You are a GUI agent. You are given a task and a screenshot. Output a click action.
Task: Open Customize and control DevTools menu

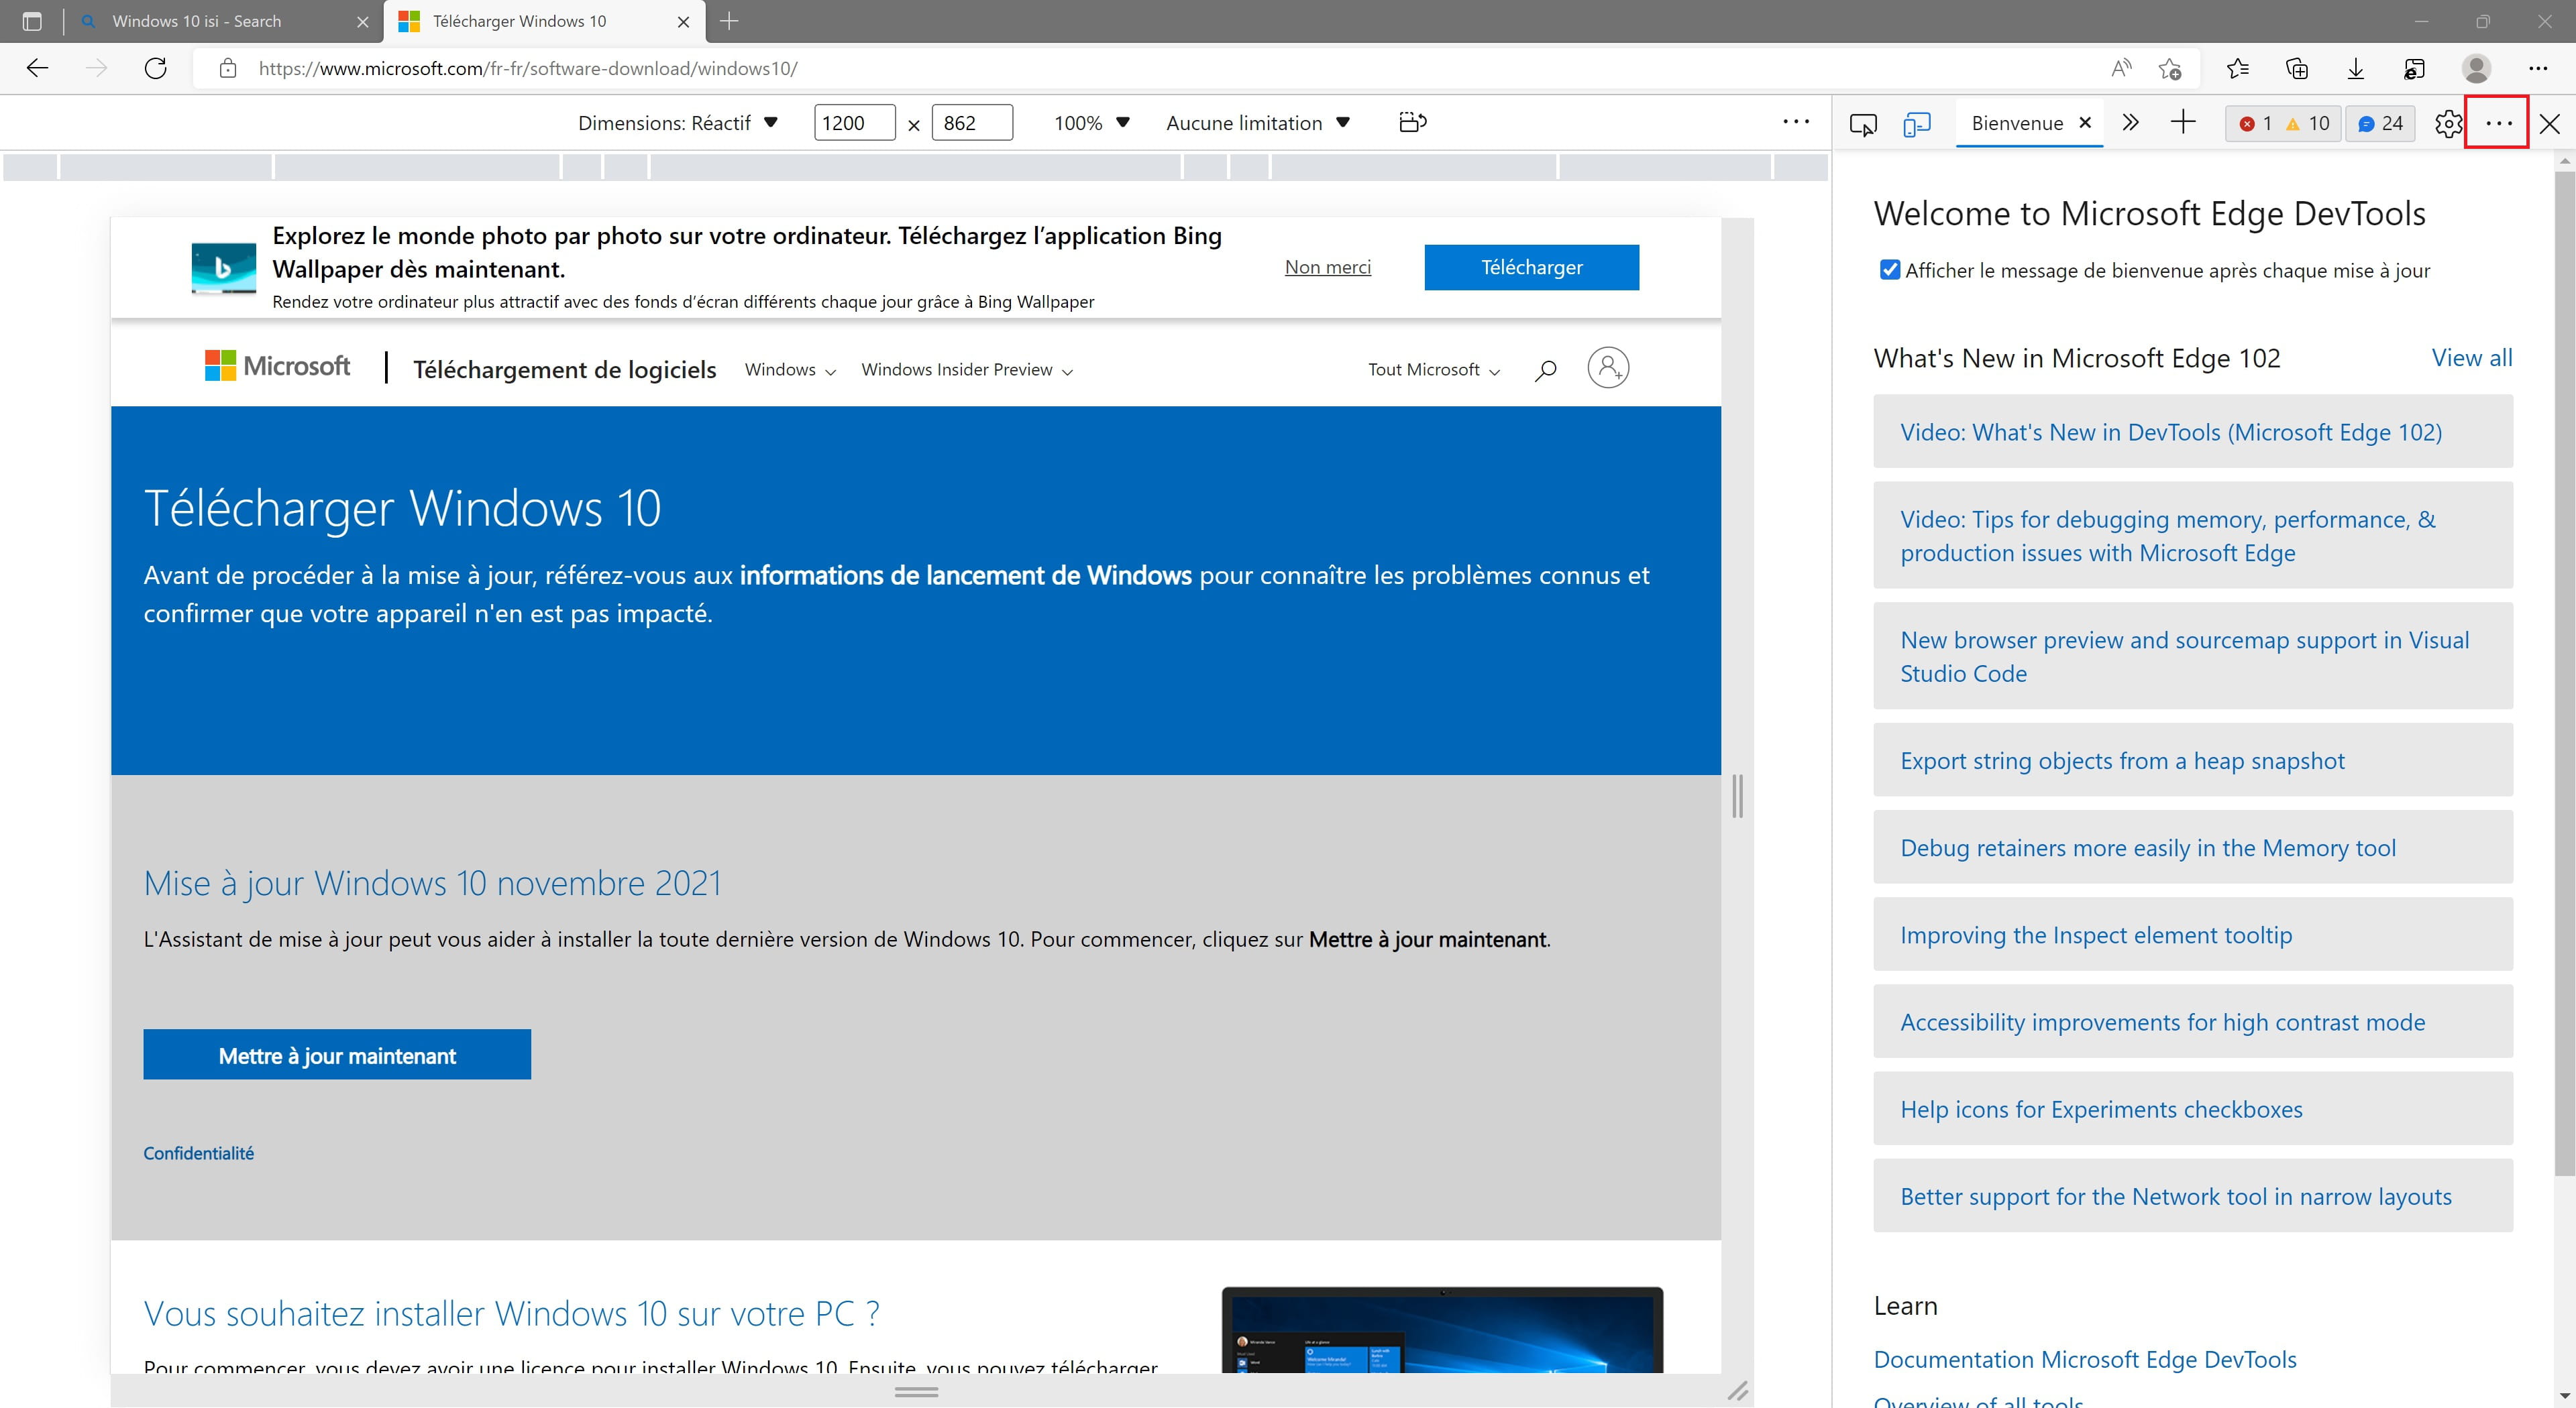point(2498,123)
